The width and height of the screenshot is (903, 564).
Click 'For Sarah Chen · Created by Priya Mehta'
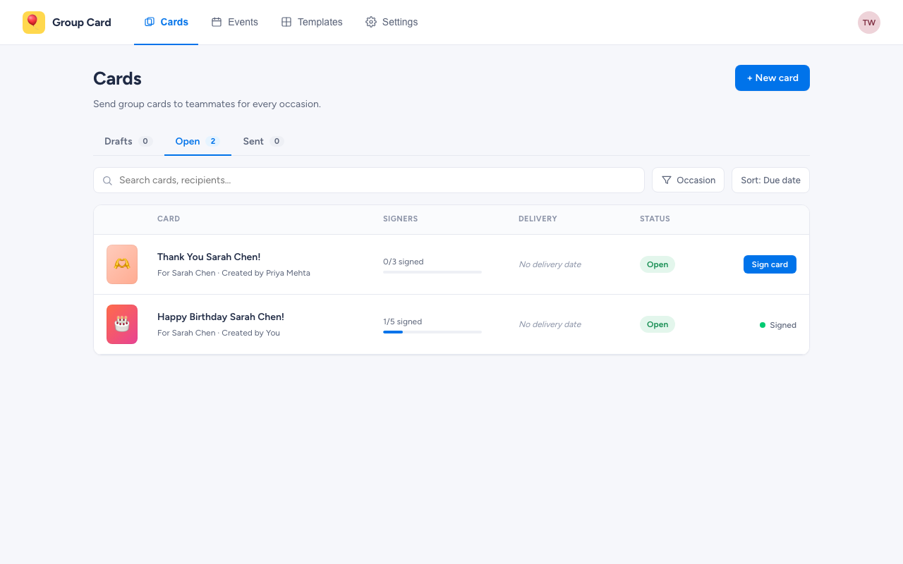click(234, 273)
